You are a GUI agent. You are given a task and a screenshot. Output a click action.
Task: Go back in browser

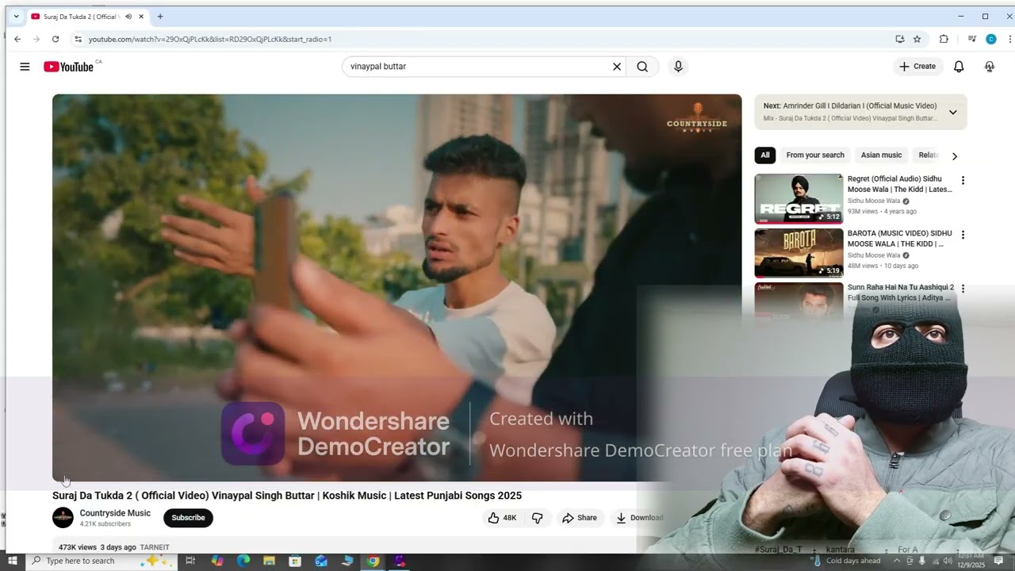tap(17, 39)
